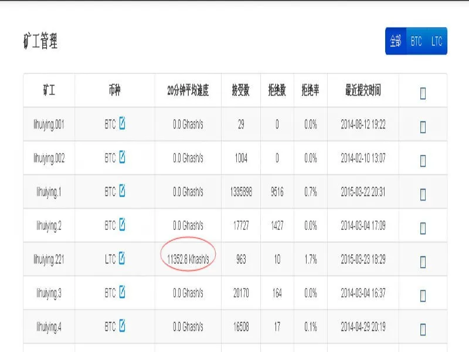Check the box for lihuiying.001 row
The height and width of the screenshot is (352, 469).
pyautogui.click(x=423, y=127)
